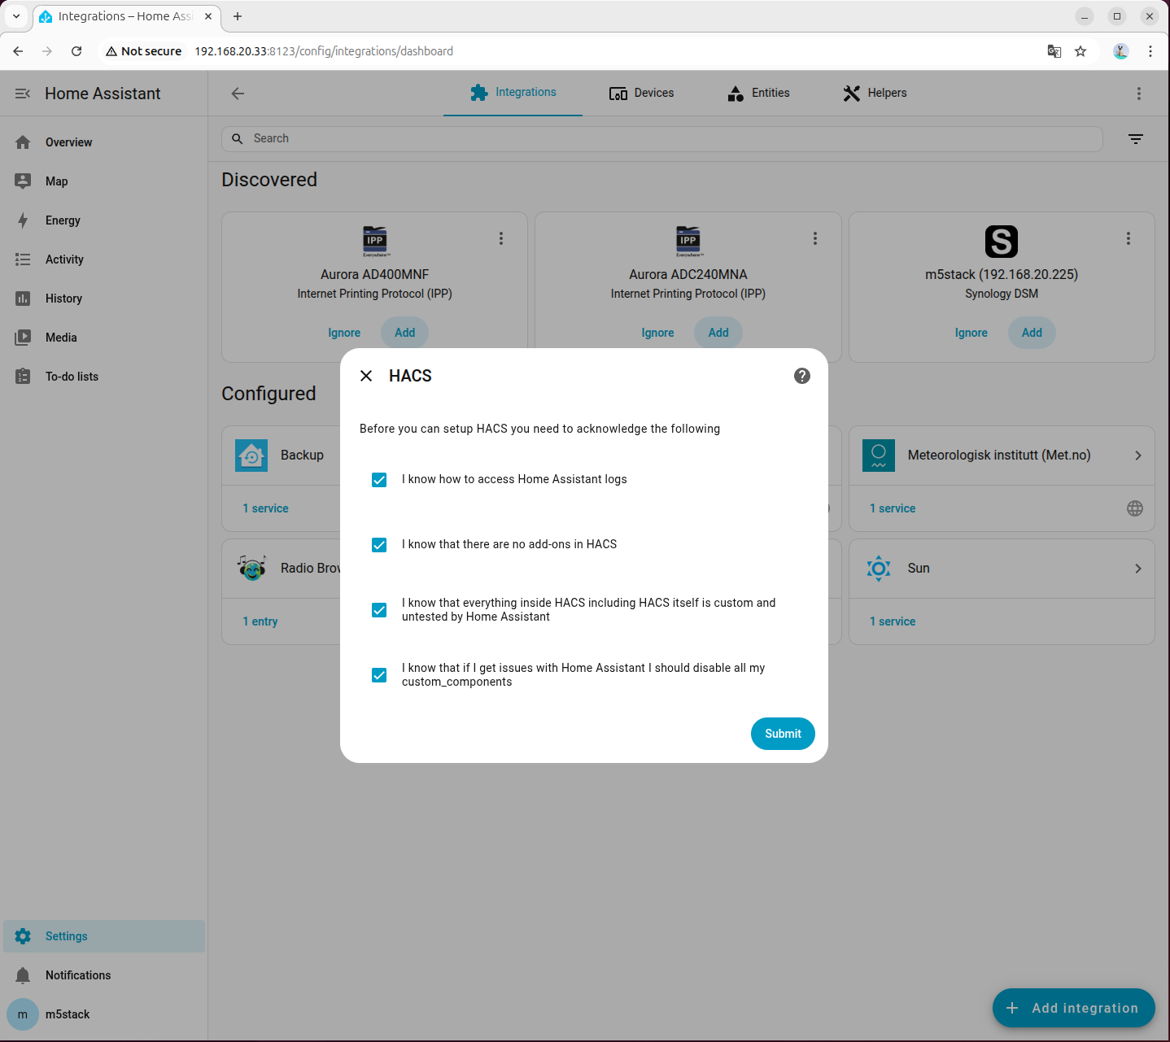The height and width of the screenshot is (1042, 1170).
Task: Open the filter icon beside search bar
Action: [x=1136, y=139]
